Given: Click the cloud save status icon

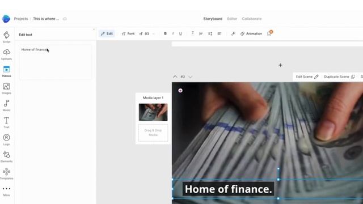Looking at the screenshot, I should coord(65,19).
